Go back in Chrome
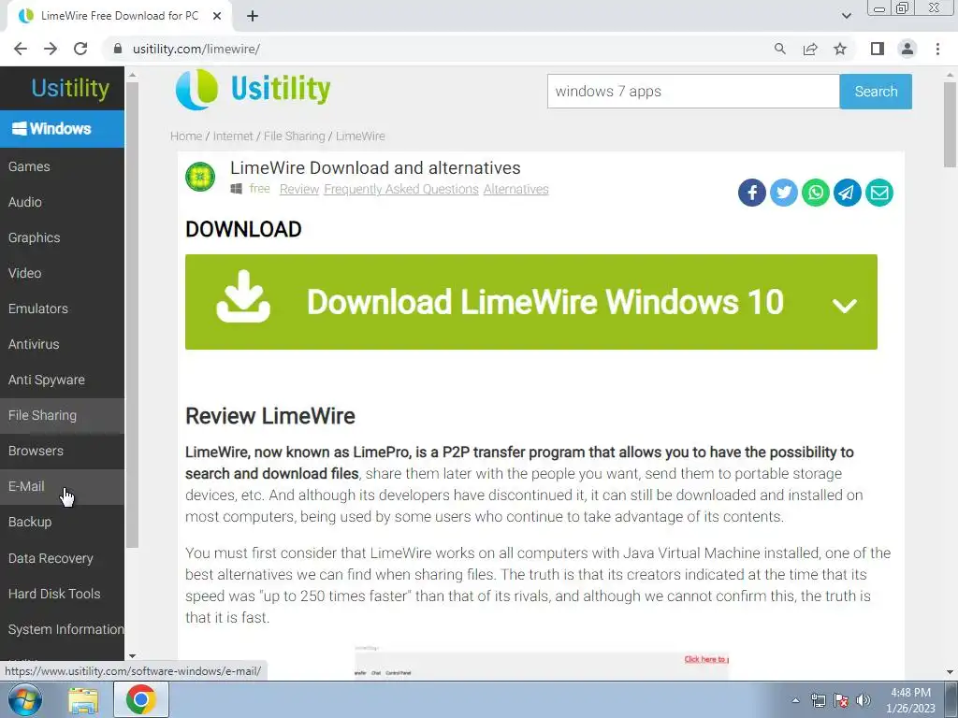The height and width of the screenshot is (718, 958). coord(21,49)
